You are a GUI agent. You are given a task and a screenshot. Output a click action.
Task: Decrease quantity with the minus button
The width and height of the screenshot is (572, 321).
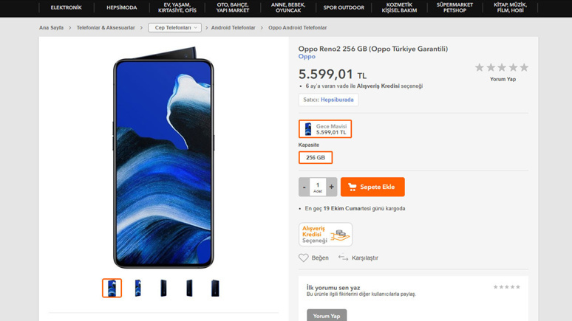(304, 187)
